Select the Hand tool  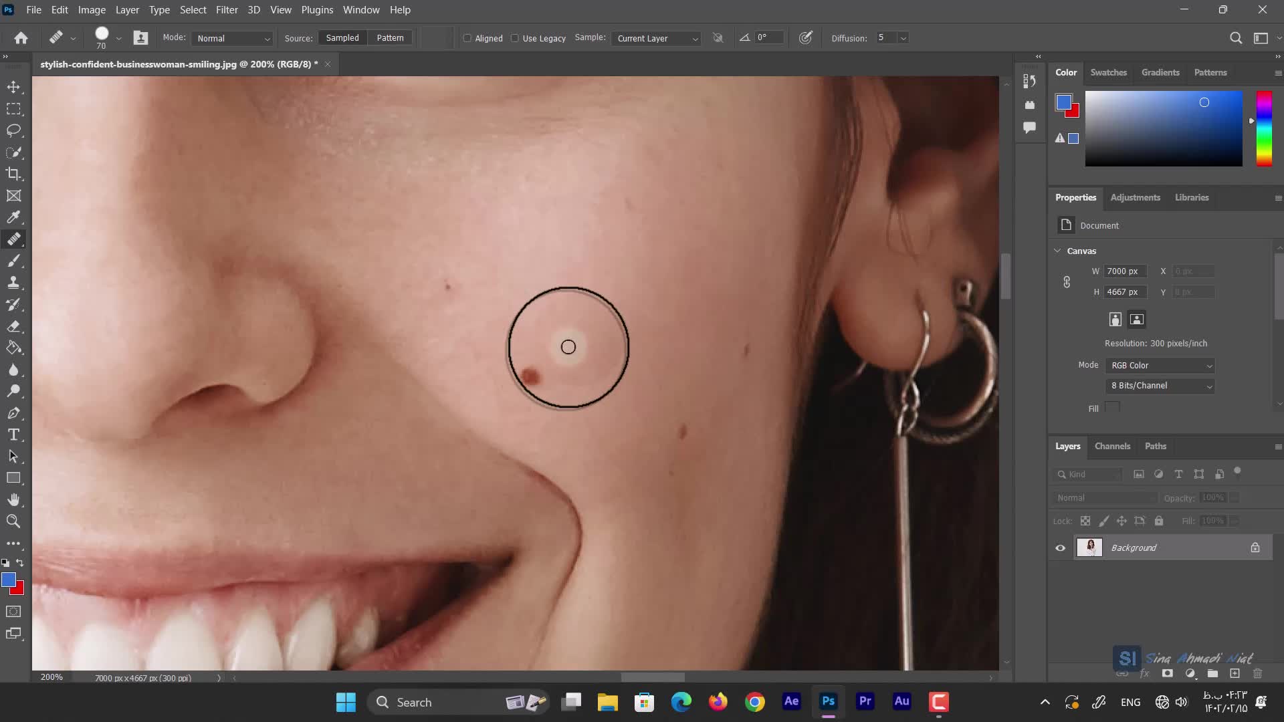(x=13, y=499)
